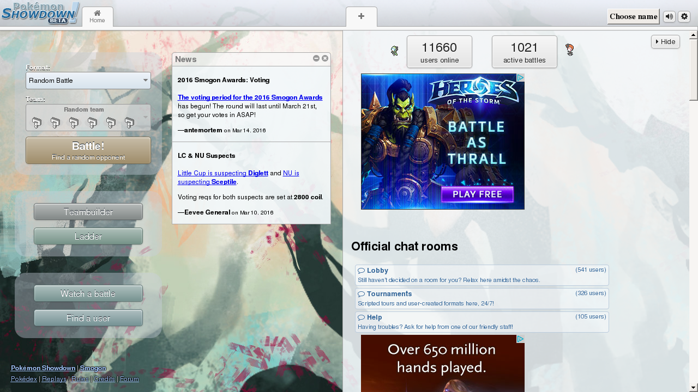Open the Pokémon Showdown footer link
698x392 pixels.
[x=43, y=368]
